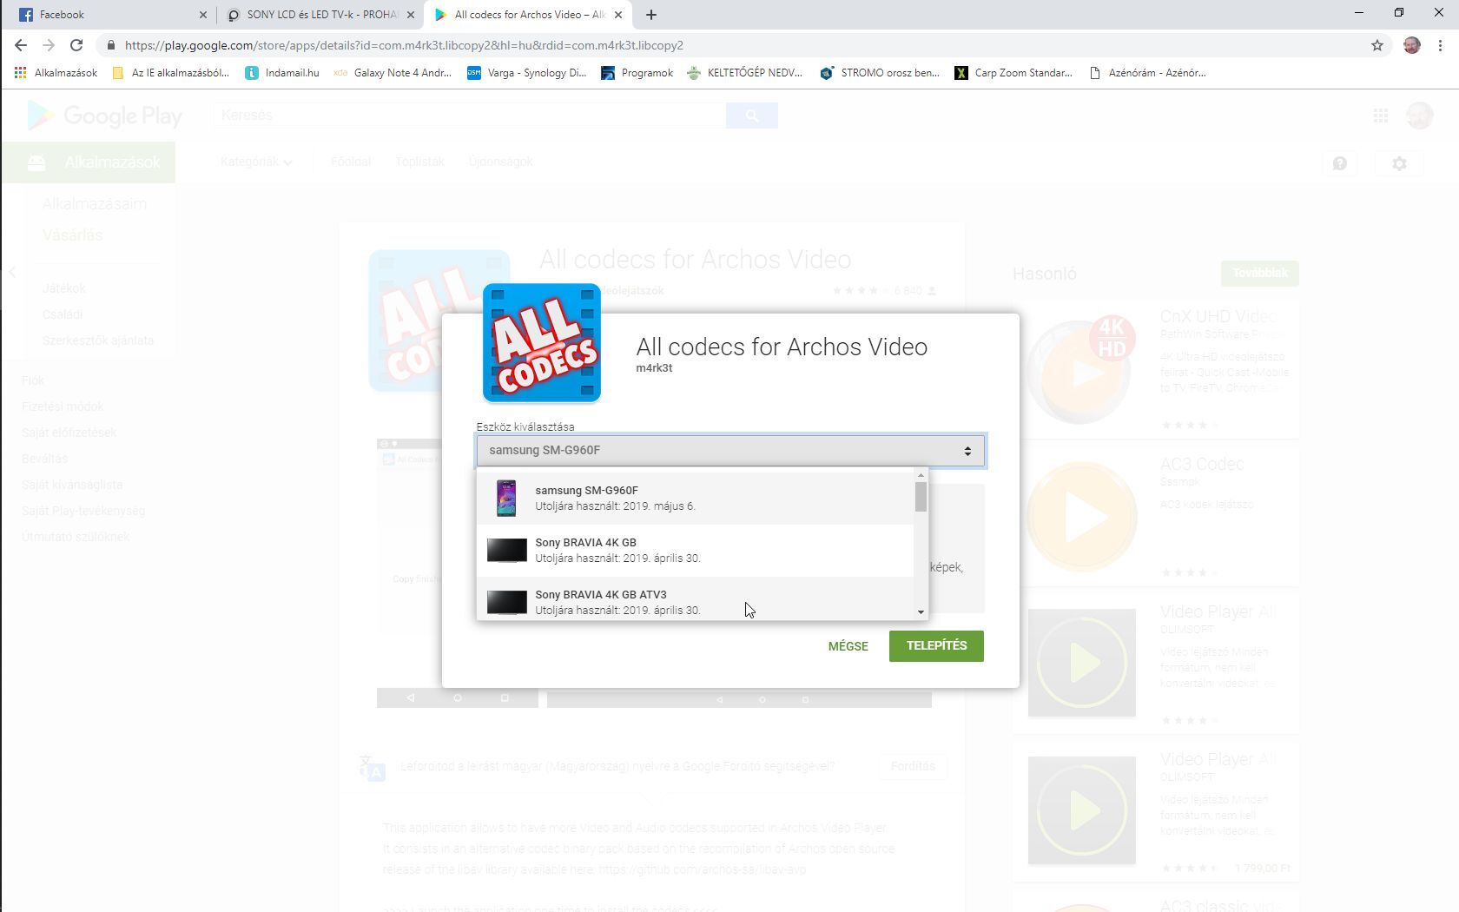Open the KELTETŐGÉP NEDV... bookmark
The width and height of the screenshot is (1459, 912).
point(745,73)
